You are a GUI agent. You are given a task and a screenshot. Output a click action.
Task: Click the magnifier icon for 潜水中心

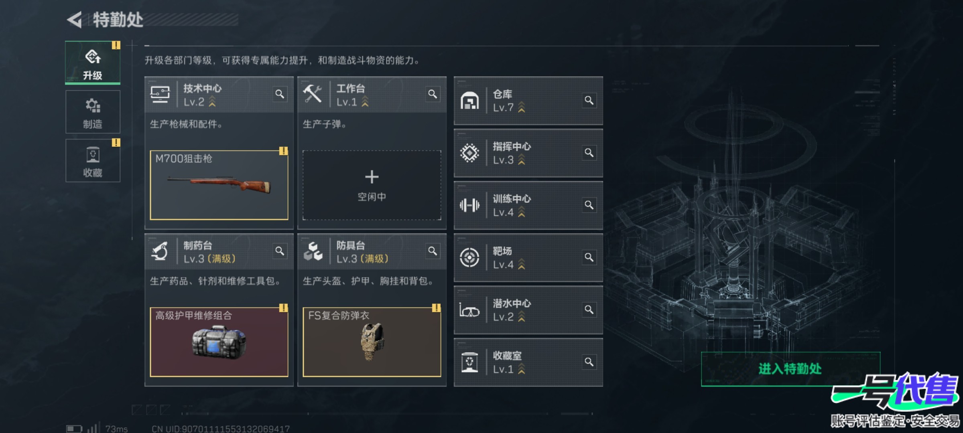pyautogui.click(x=589, y=310)
